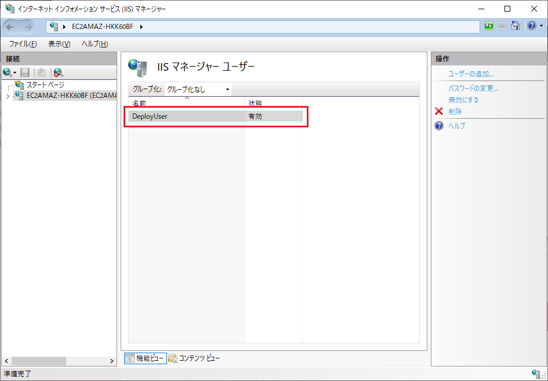Screen dimensions: 548x381
Task: Go to Home via house icon
Action: (515, 26)
